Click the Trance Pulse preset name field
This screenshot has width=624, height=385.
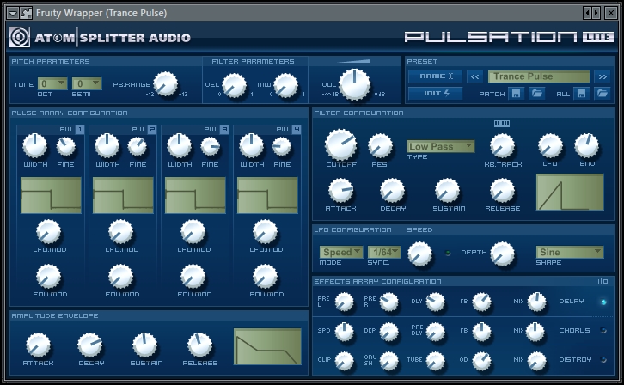click(539, 76)
